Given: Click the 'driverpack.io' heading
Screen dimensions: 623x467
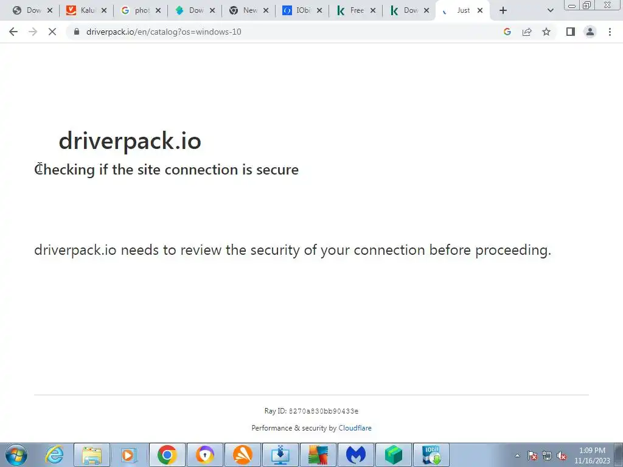Looking at the screenshot, I should [x=130, y=140].
